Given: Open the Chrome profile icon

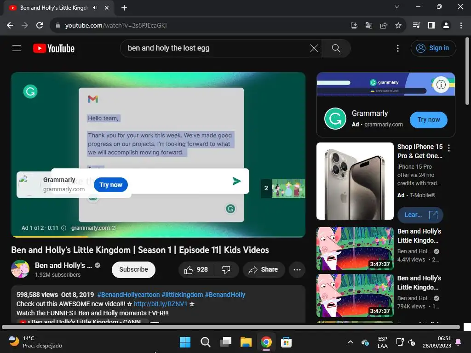Looking at the screenshot, I should (x=446, y=26).
